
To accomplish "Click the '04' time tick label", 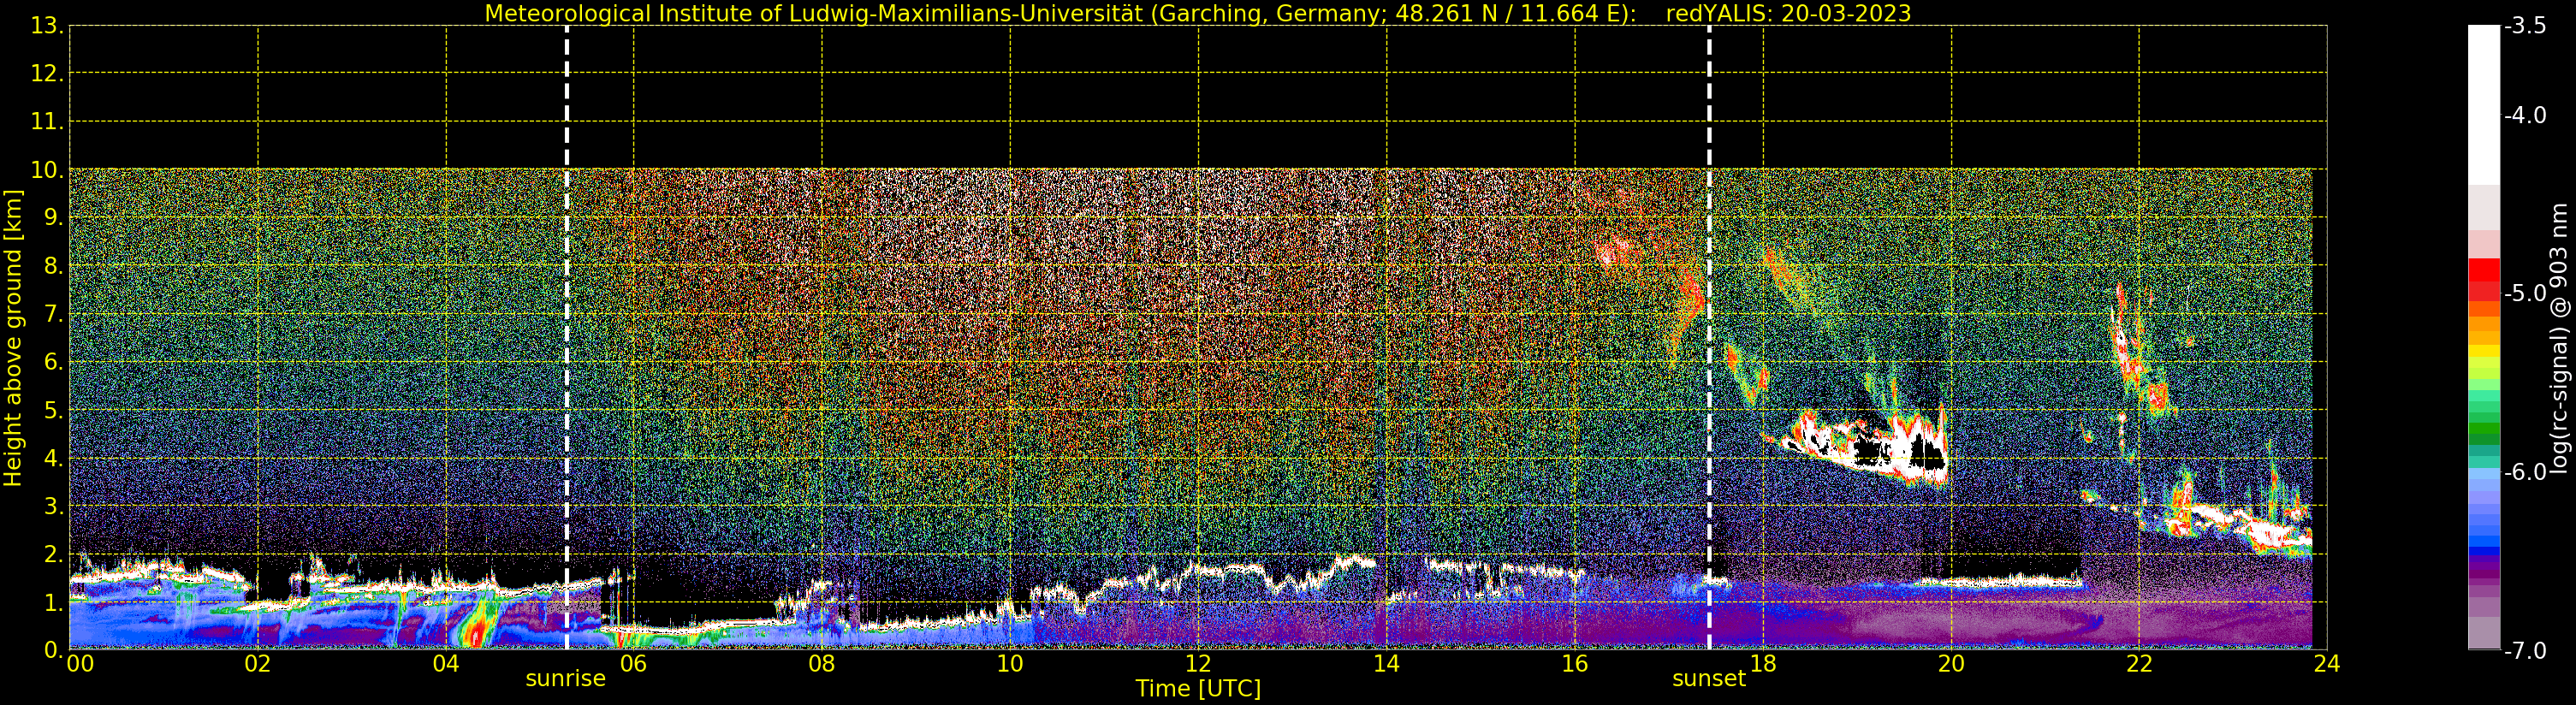I will 446,663.
